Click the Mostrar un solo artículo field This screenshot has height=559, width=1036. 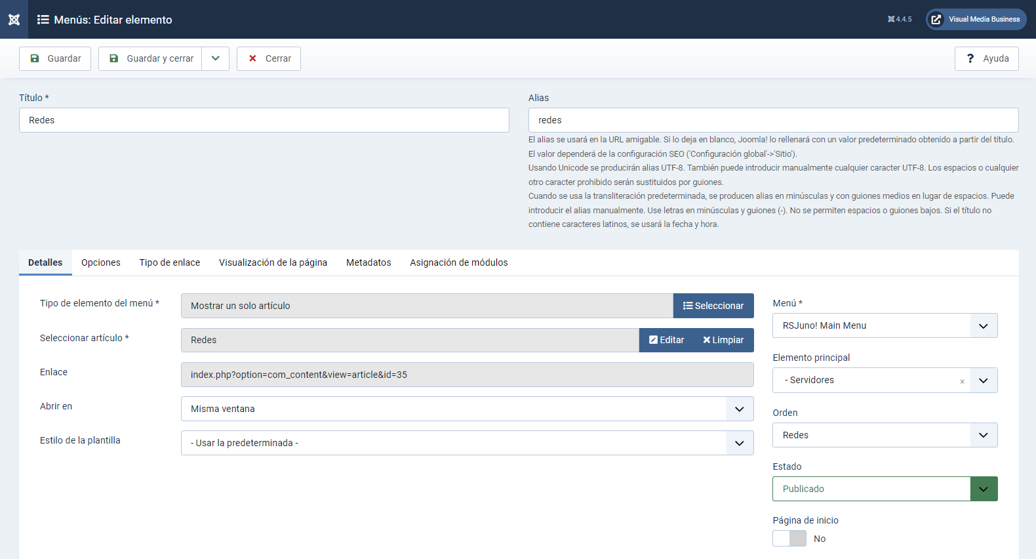(x=427, y=306)
